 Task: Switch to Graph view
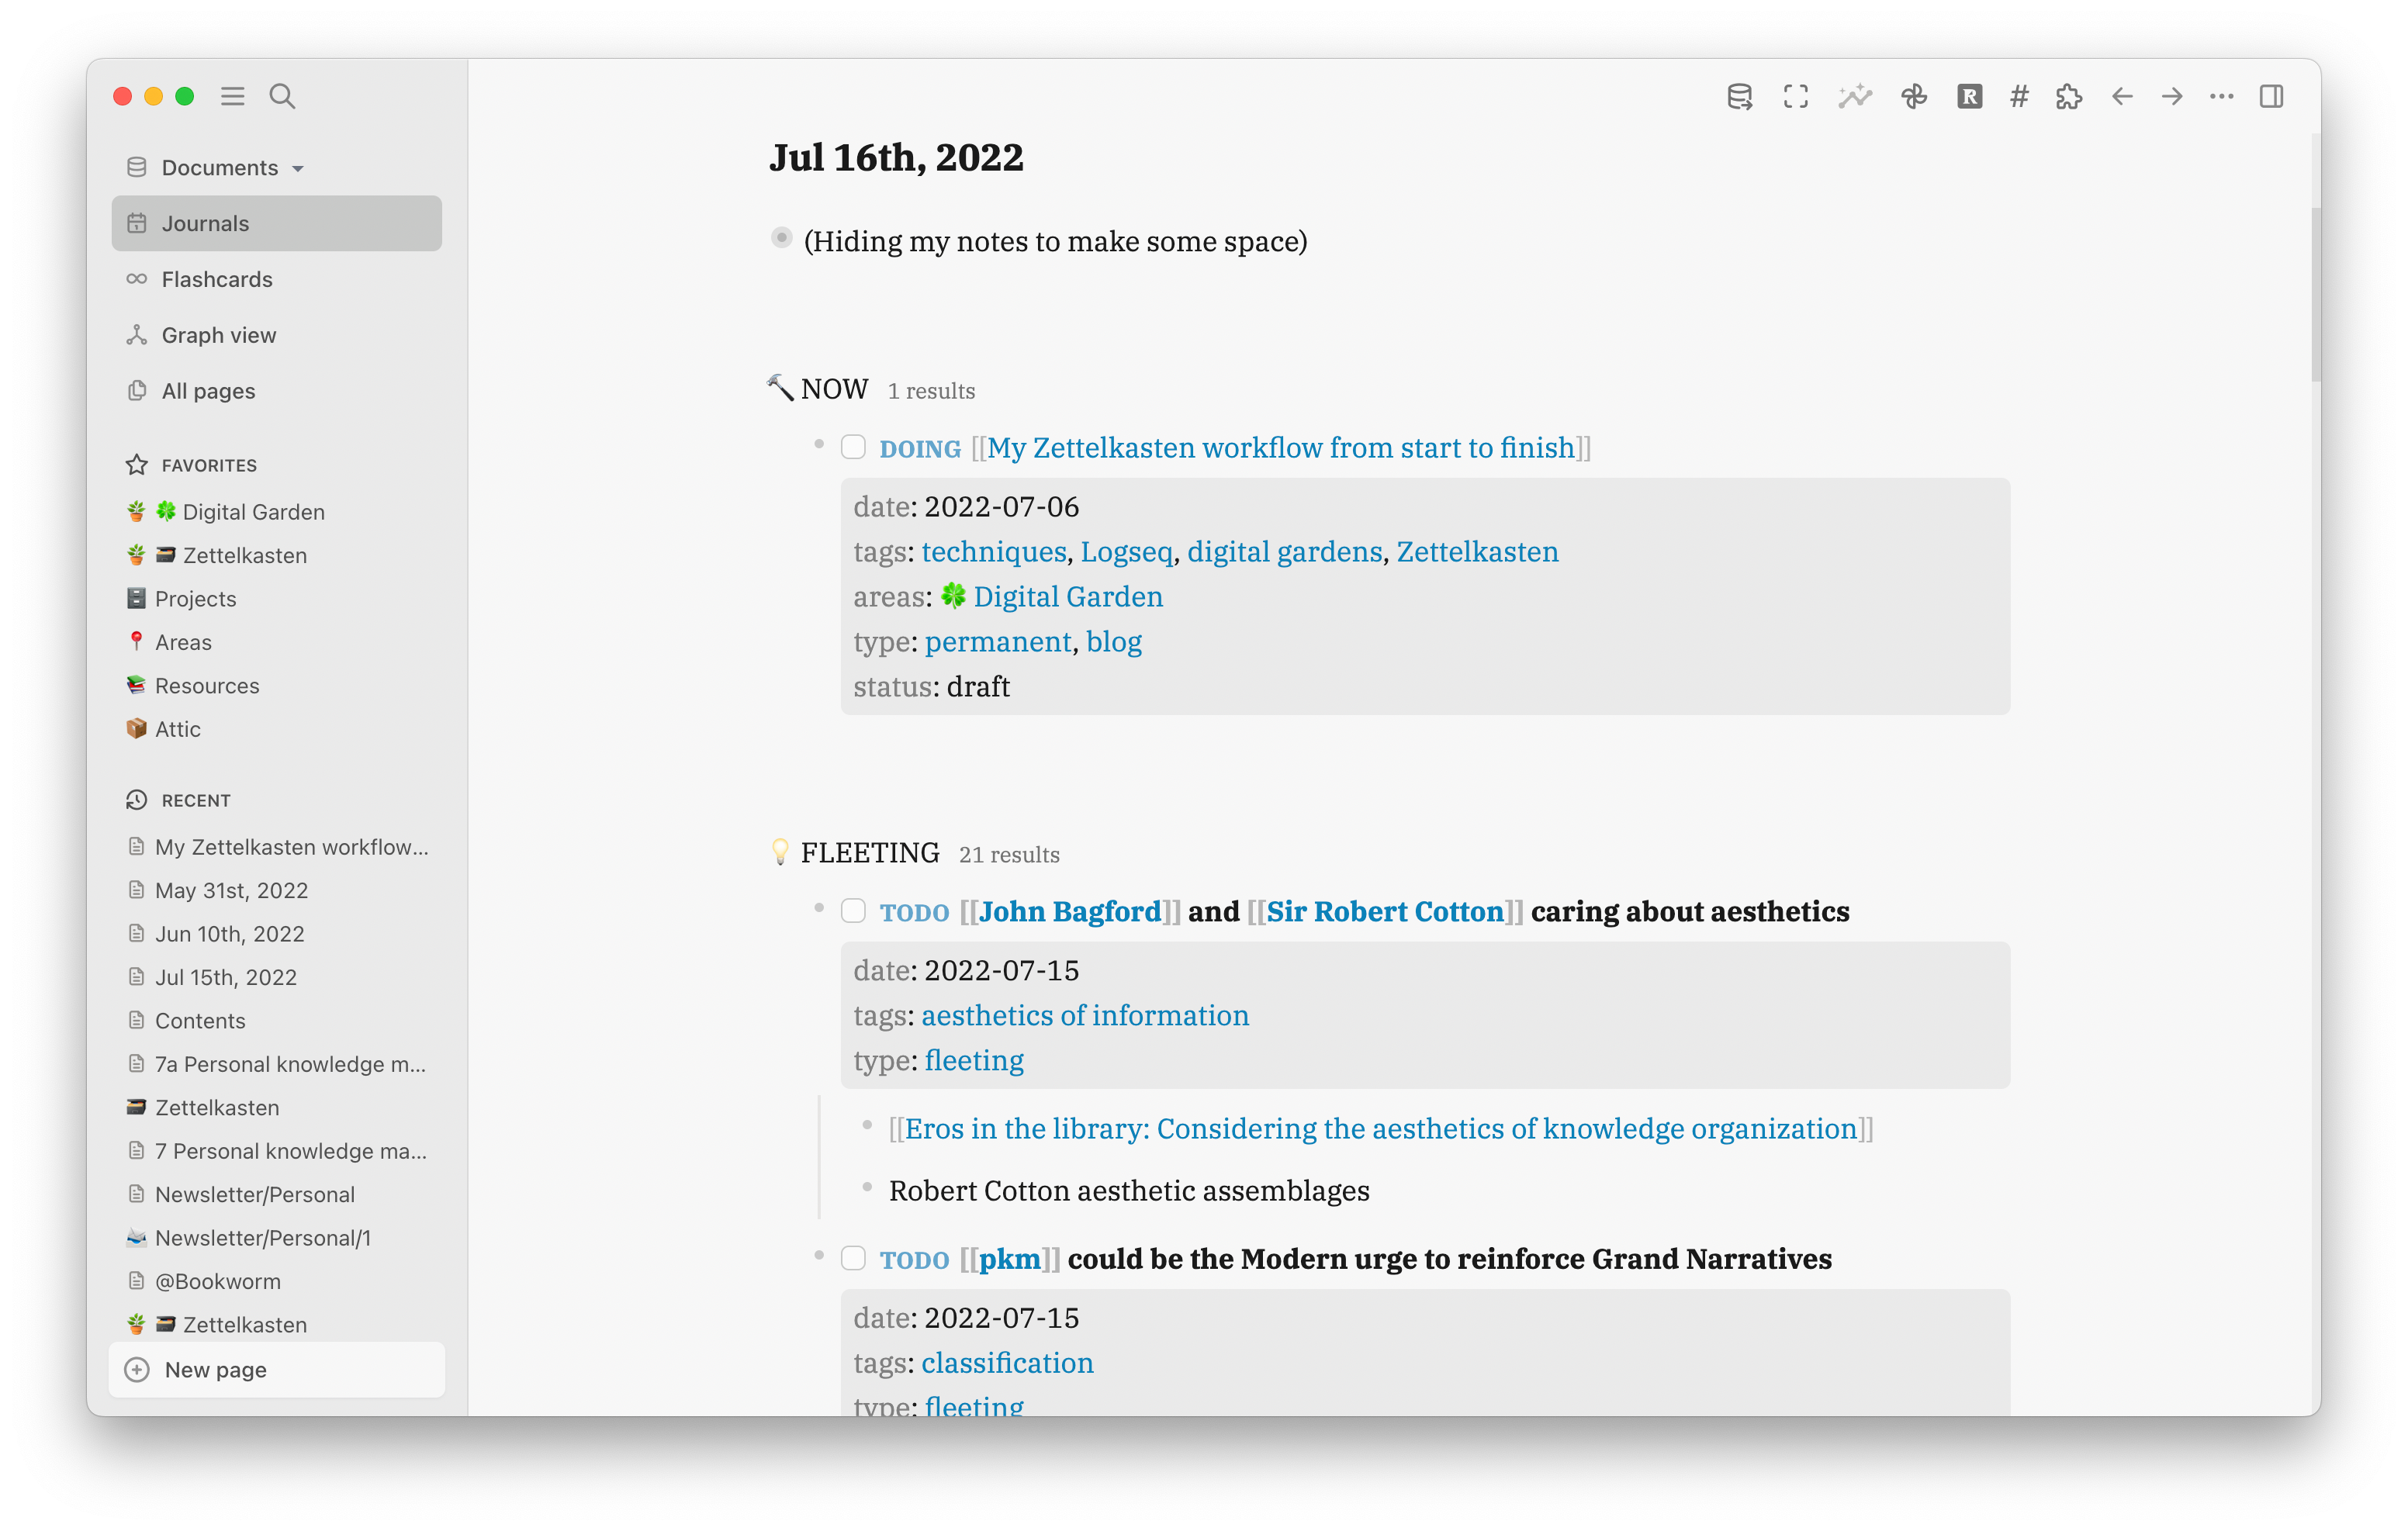[219, 335]
